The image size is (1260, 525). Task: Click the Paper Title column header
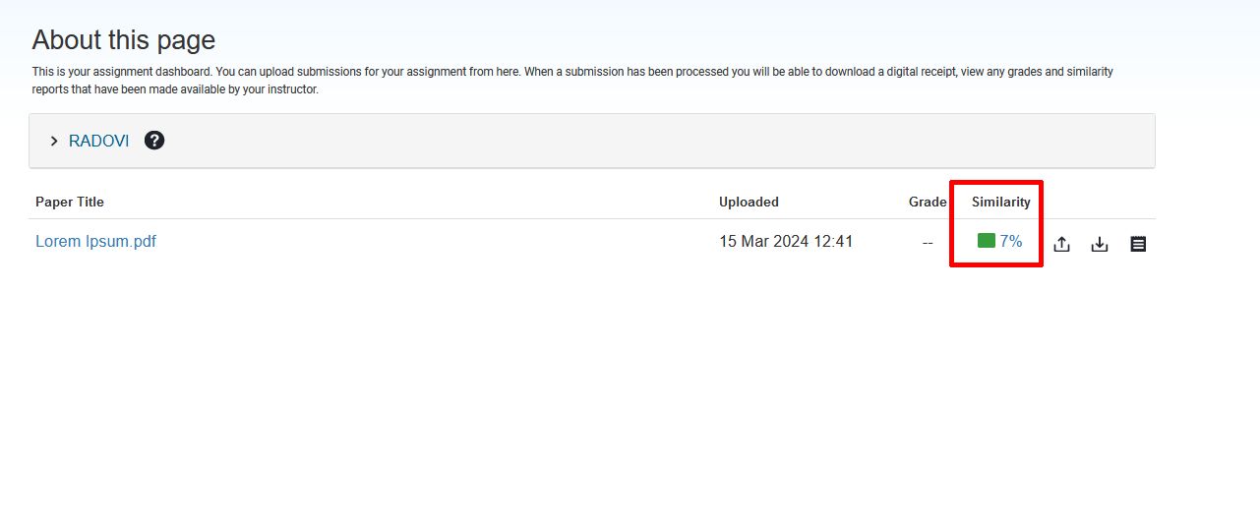pyautogui.click(x=70, y=202)
